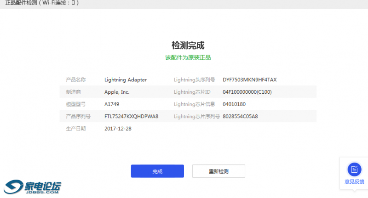Select the 产品序列号 label

point(78,116)
